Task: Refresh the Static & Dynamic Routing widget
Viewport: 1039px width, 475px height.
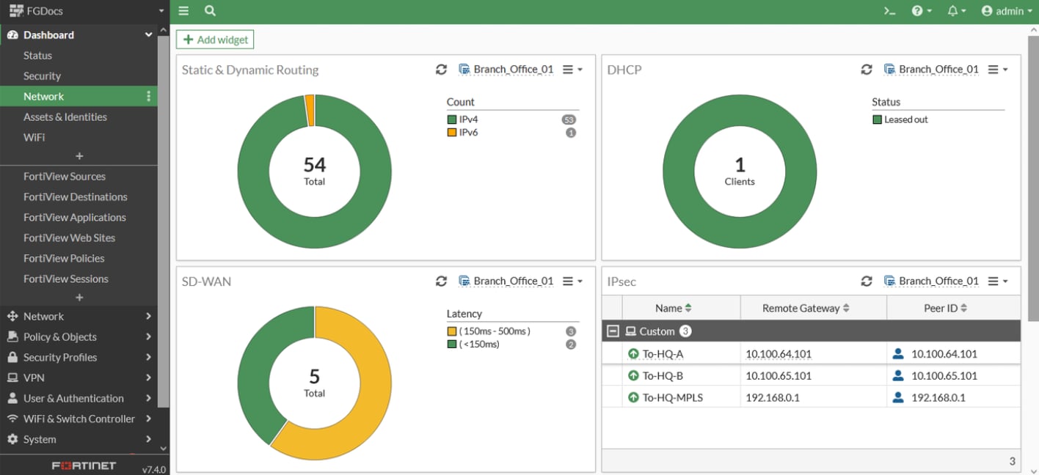Action: click(x=441, y=70)
